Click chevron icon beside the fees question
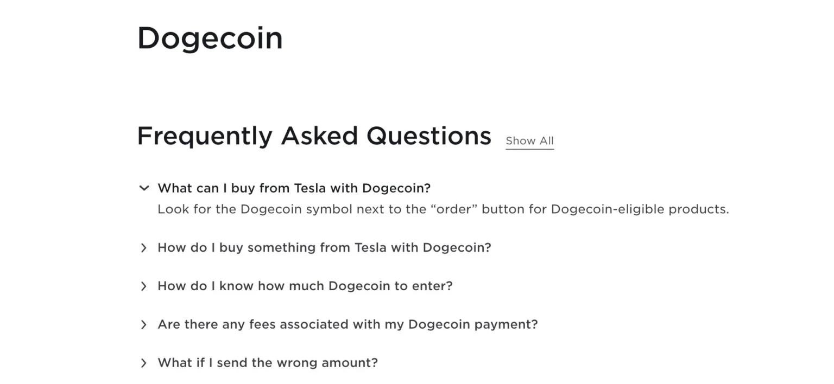The width and height of the screenshot is (834, 384). [x=144, y=325]
